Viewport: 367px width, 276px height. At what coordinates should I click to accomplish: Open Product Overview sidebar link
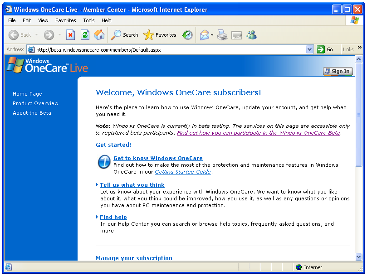[35, 103]
